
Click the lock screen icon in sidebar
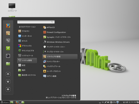pyautogui.click(x=8, y=74)
